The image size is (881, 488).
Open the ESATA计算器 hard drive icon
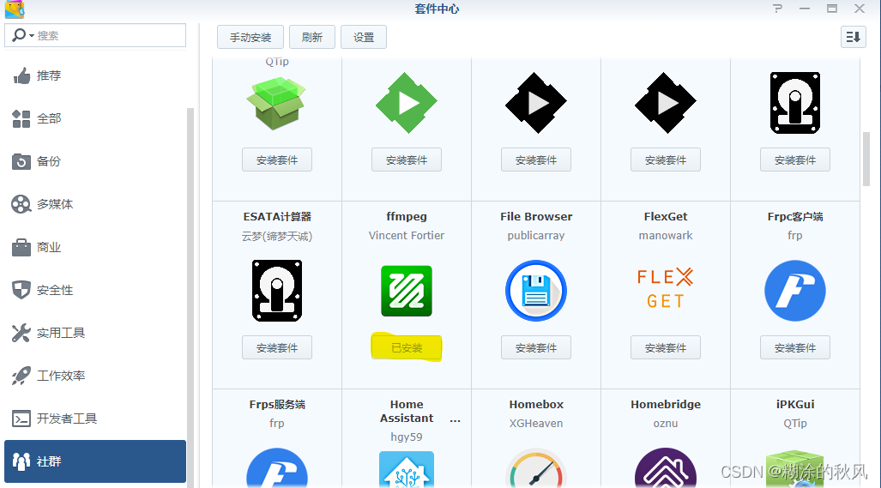[x=277, y=291]
